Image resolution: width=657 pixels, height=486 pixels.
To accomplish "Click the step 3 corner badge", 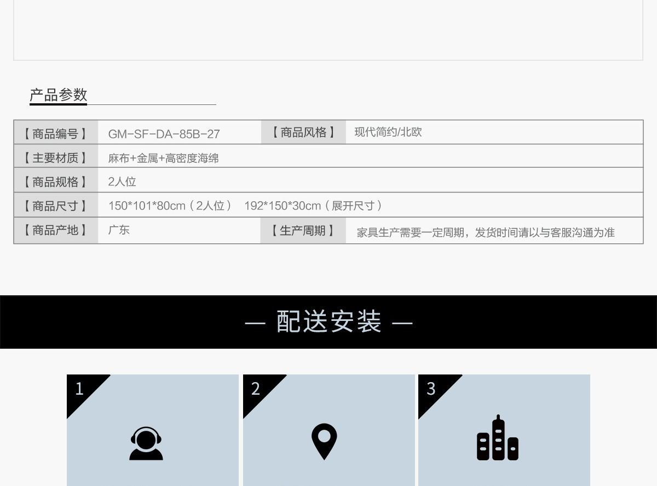I will point(433,389).
